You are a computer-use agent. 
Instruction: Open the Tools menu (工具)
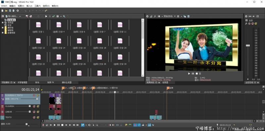coord(37,6)
